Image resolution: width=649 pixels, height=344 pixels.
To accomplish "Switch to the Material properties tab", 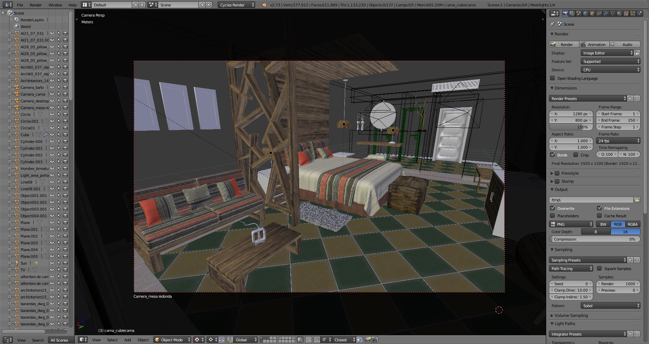I will pyautogui.click(x=619, y=14).
